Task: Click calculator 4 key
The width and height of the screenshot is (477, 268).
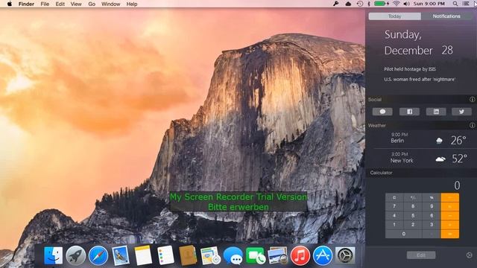Action: tap(394, 215)
